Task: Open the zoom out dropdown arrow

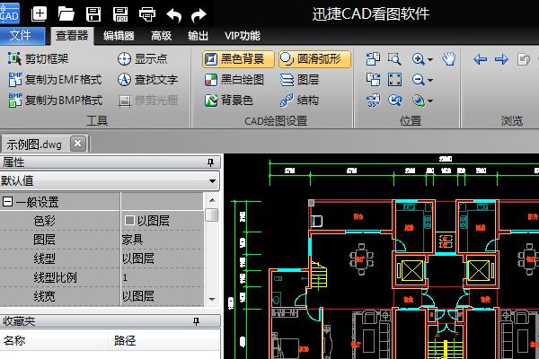Action: click(430, 81)
